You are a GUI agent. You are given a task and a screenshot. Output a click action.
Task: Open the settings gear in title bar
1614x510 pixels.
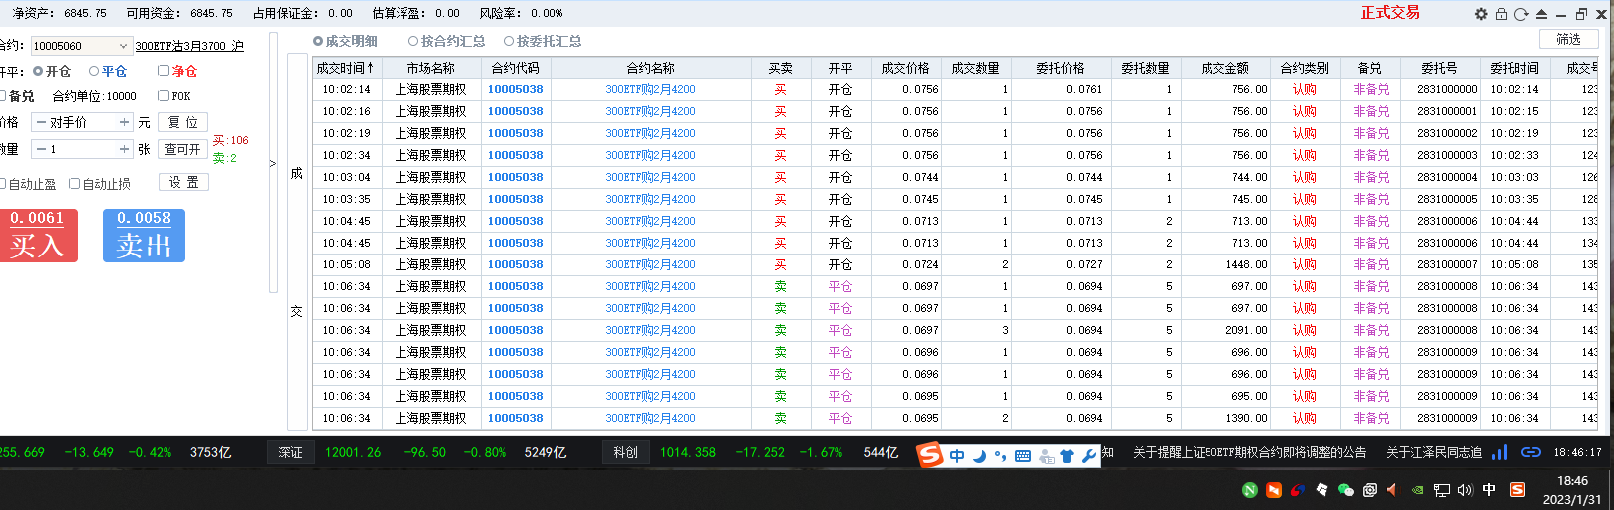[1481, 14]
